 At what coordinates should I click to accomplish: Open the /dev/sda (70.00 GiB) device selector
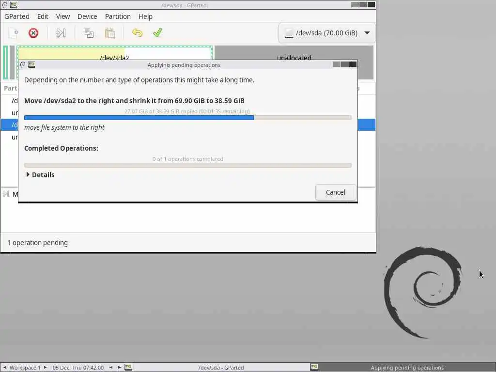click(x=327, y=33)
